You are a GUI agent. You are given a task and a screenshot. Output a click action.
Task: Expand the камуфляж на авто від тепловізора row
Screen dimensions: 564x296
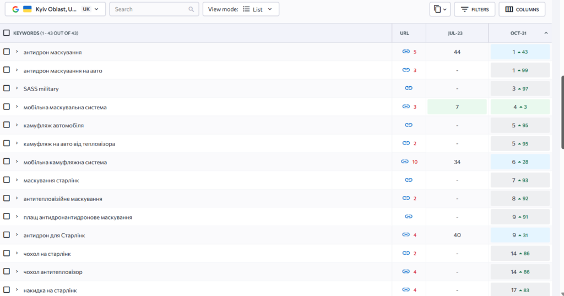click(x=17, y=143)
